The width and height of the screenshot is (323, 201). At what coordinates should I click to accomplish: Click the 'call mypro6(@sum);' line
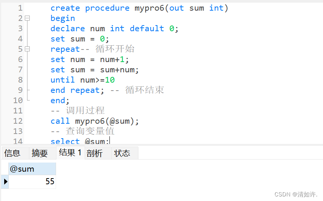coord(95,121)
